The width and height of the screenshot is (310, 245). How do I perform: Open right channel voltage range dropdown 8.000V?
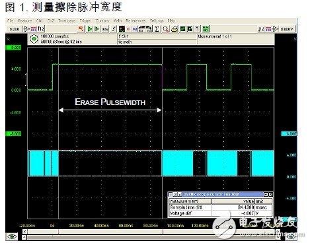pos(287,29)
